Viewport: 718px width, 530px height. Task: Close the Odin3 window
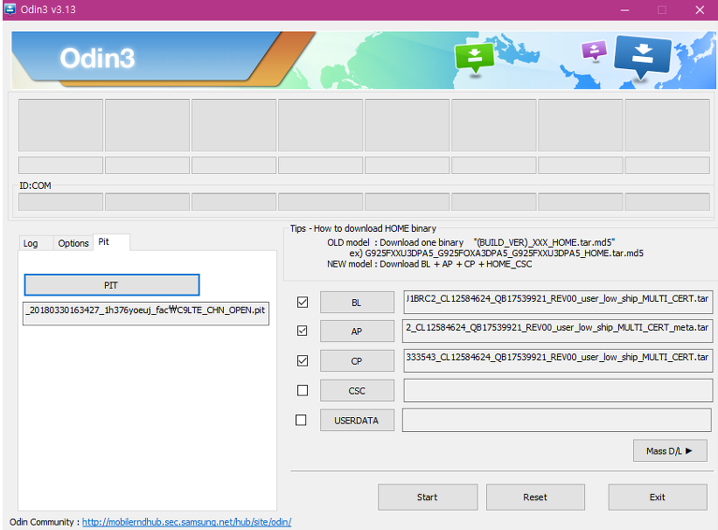tap(700, 10)
